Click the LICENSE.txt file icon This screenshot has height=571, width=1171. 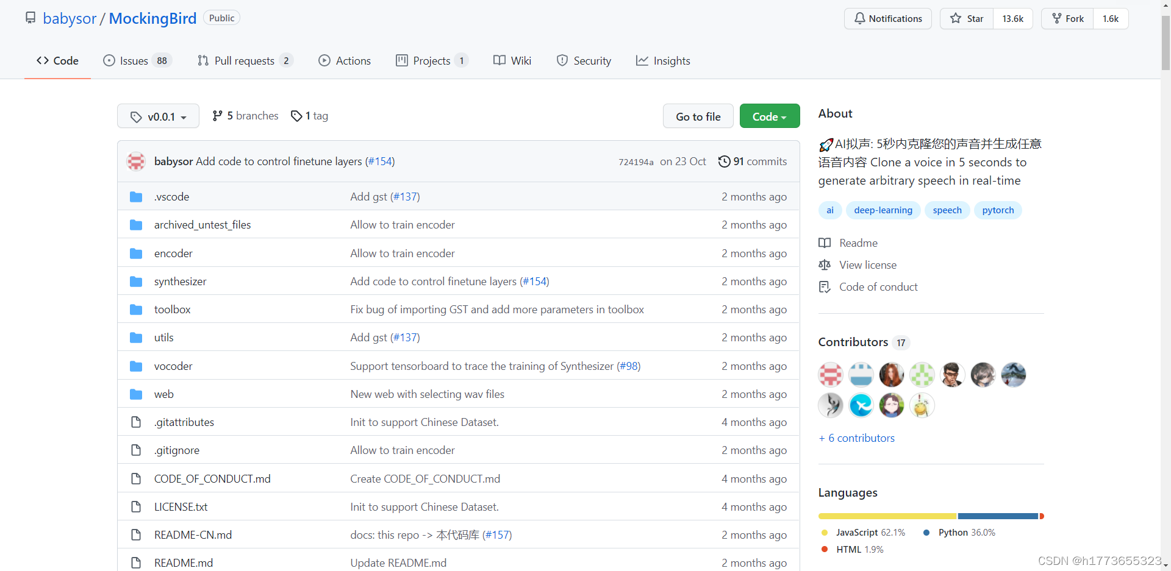[x=136, y=507]
